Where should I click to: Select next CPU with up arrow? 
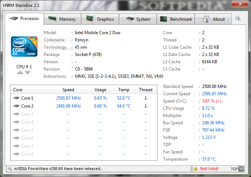20,72
